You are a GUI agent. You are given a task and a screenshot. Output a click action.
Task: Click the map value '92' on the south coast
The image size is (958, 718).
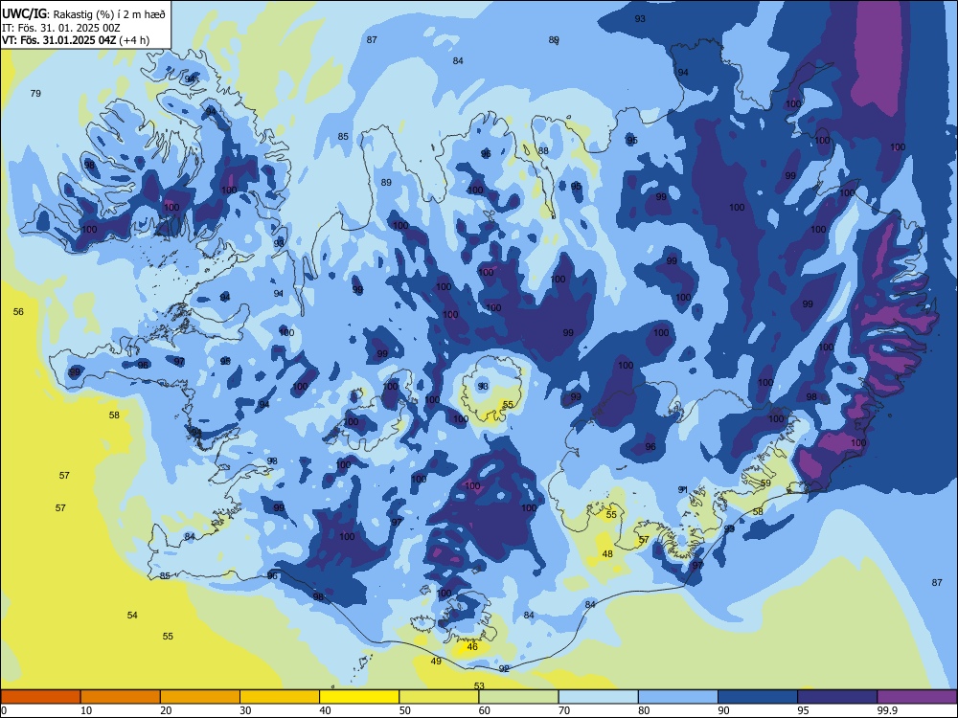[x=504, y=668]
